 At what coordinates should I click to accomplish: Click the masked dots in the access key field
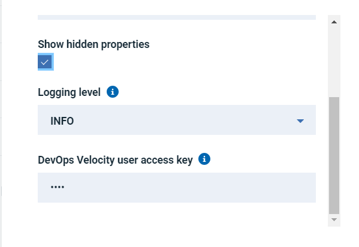58,187
